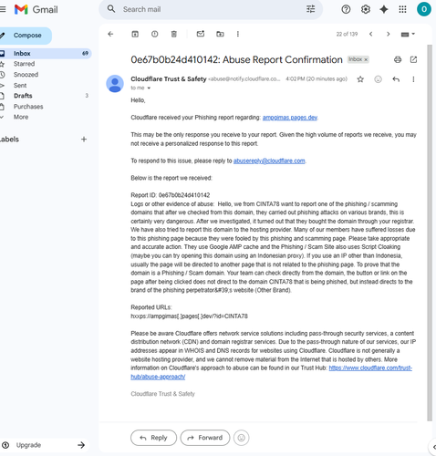Click the email body vertical scrollbar

[430, 233]
